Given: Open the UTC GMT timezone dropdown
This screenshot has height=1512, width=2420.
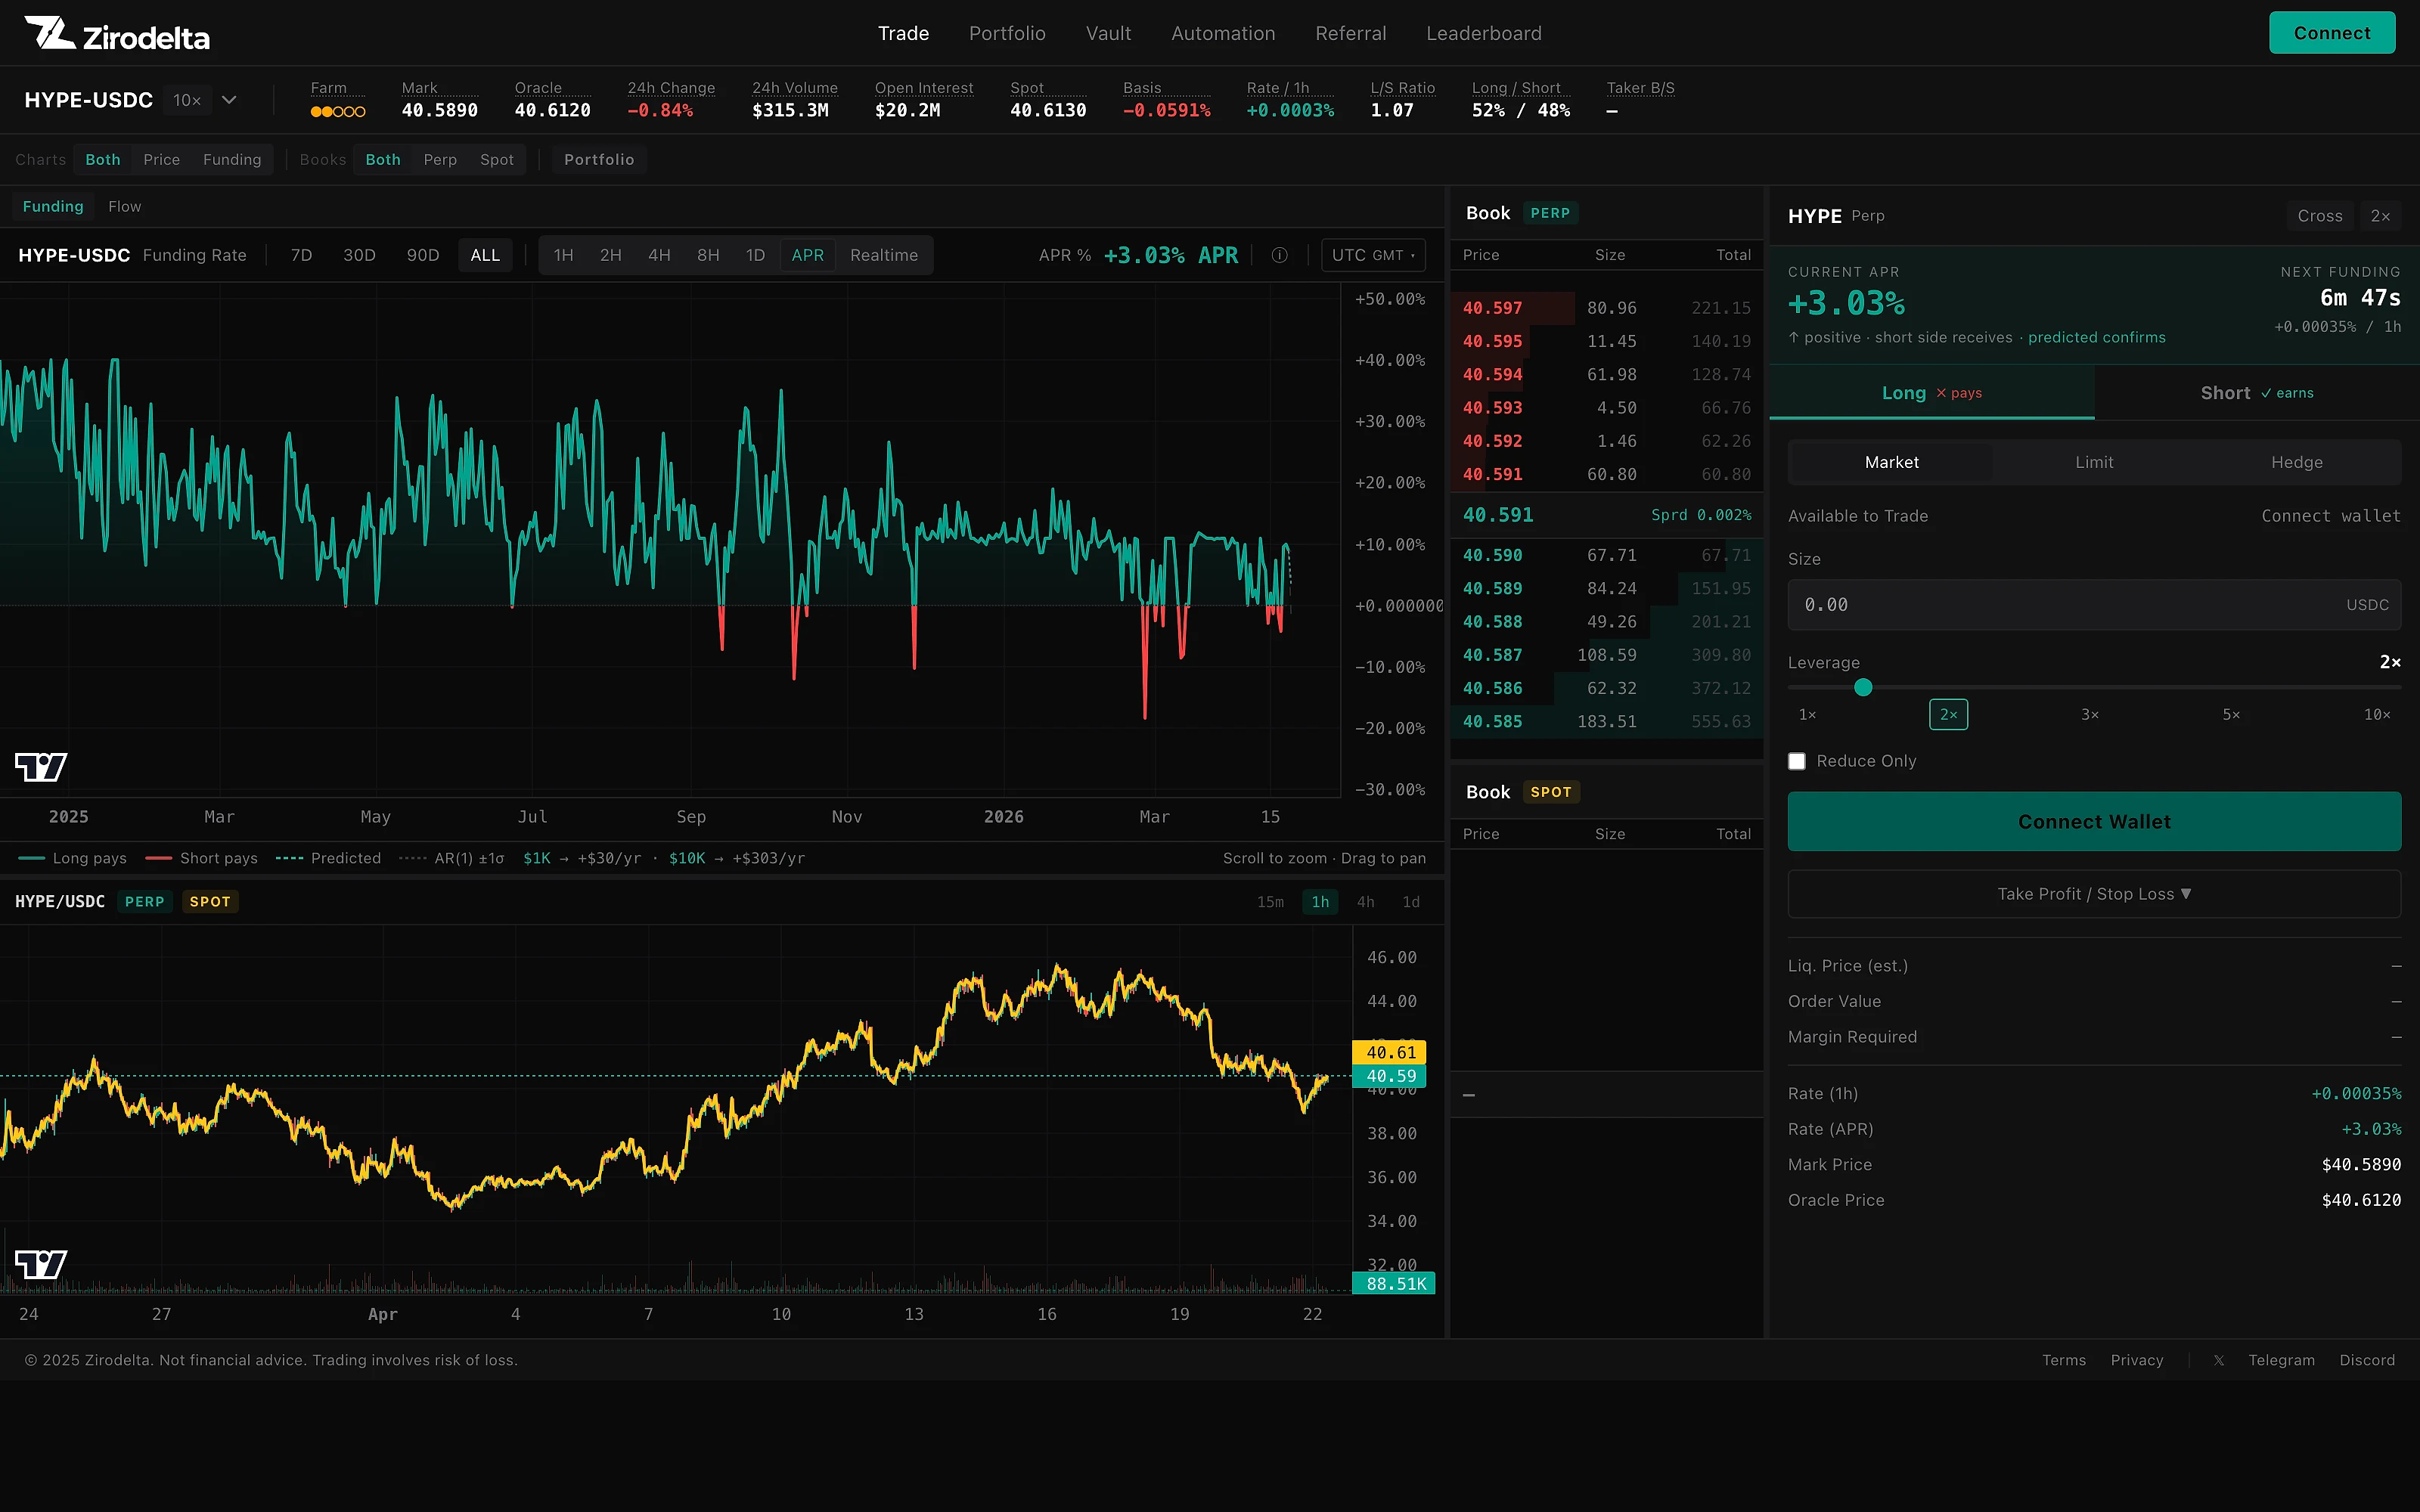Looking at the screenshot, I should click(x=1373, y=255).
